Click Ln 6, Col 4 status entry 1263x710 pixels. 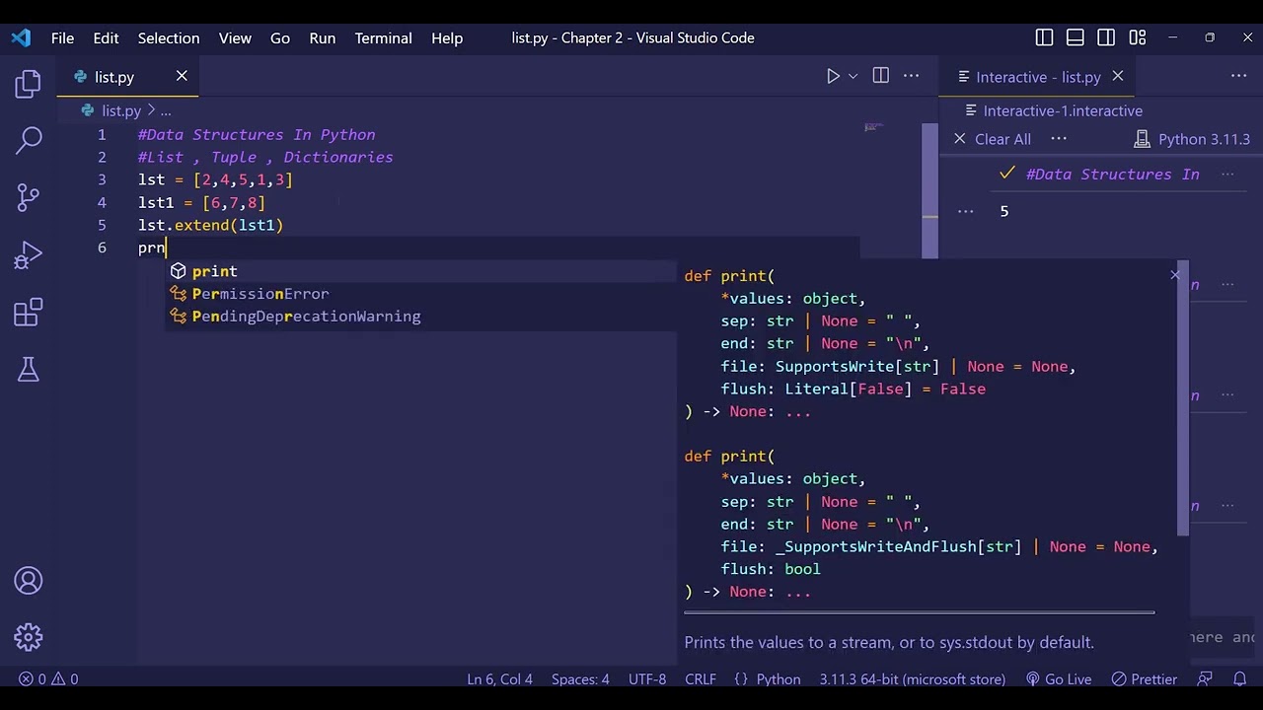point(499,678)
